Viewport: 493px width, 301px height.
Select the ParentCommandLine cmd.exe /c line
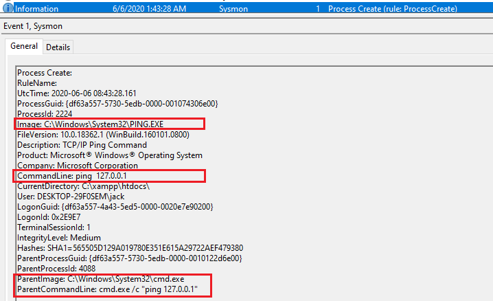pos(108,289)
